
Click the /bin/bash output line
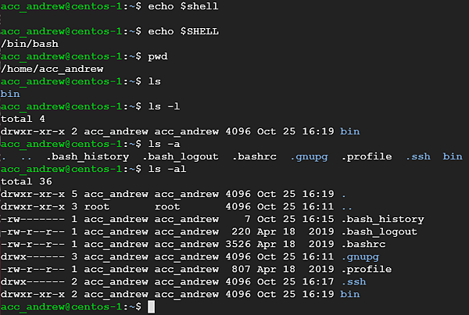(30, 44)
